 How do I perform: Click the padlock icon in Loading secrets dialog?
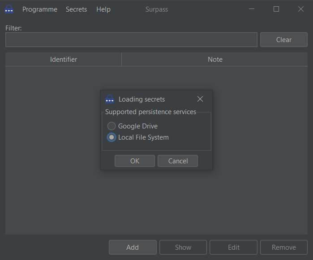(x=110, y=99)
